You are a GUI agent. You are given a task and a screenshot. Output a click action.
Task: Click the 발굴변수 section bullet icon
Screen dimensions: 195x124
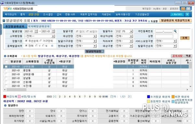(5, 105)
